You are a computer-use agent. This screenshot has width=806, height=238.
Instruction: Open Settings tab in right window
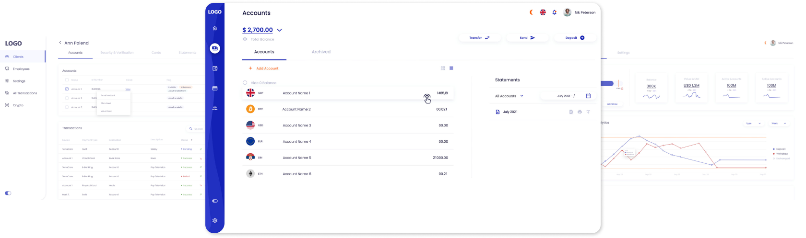click(623, 53)
